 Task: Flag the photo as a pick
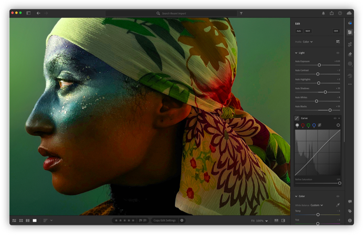(140, 220)
